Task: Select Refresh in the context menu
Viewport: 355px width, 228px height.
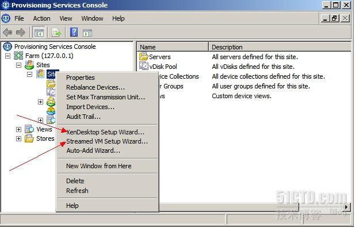Action: pyautogui.click(x=108, y=191)
